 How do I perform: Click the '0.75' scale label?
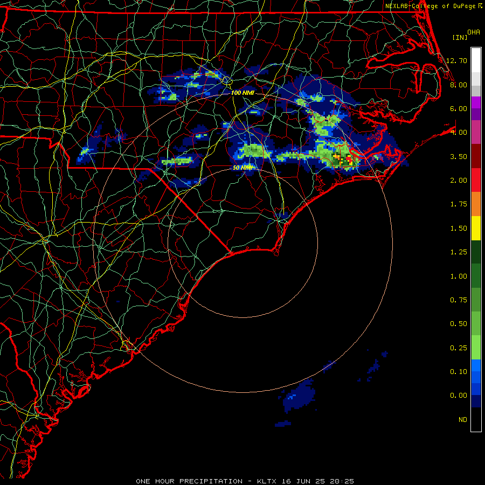coord(459,300)
